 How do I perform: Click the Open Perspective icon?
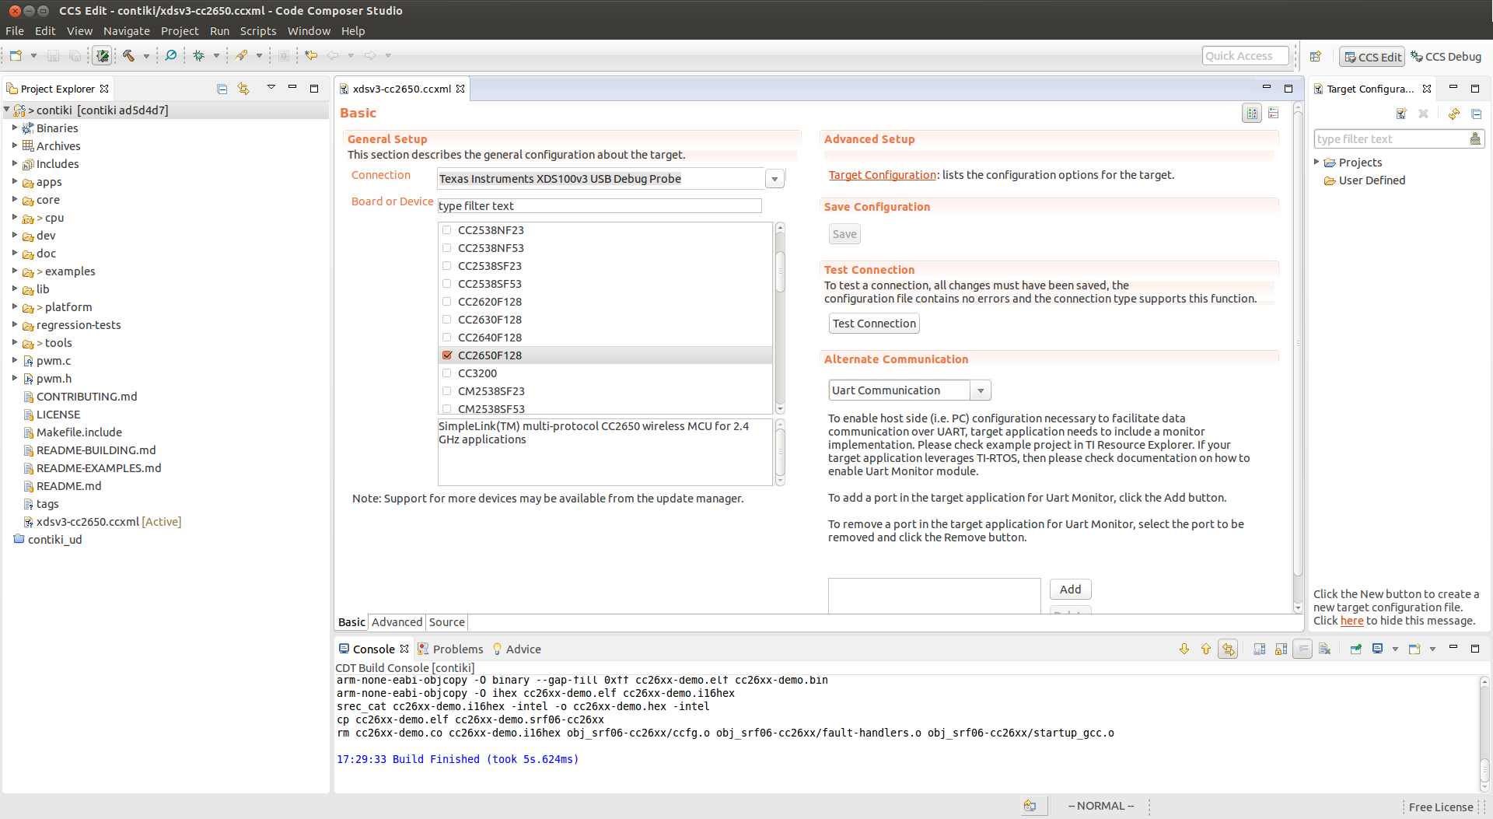pos(1316,57)
